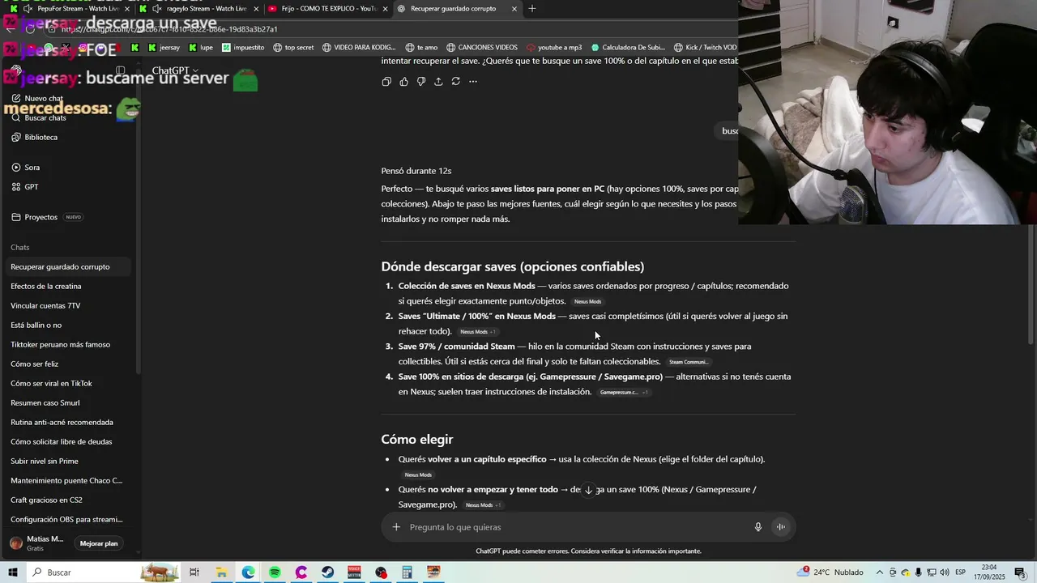The width and height of the screenshot is (1037, 583).
Task: Open Nexus Mods source chip after item 1
Action: click(x=588, y=301)
